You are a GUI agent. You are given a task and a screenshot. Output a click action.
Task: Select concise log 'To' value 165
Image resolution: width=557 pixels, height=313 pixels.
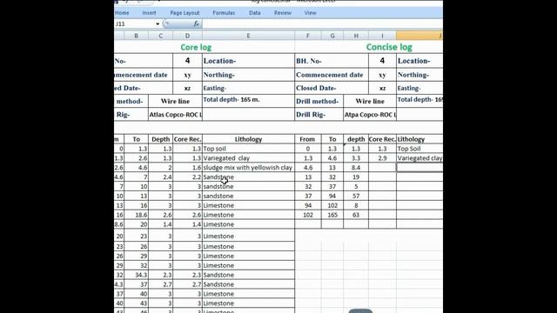click(x=332, y=215)
